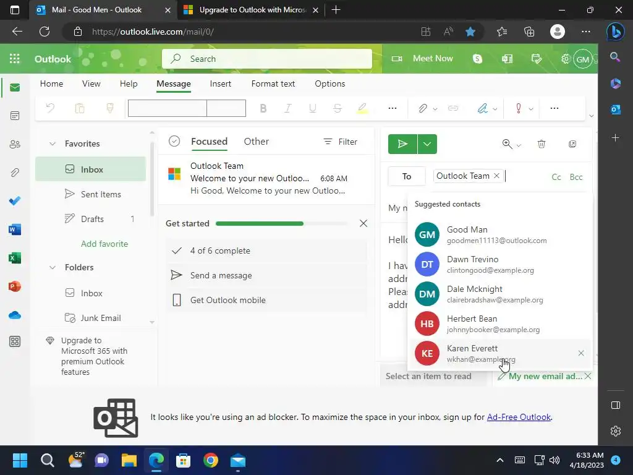Select suggested contact Herbert Bean
The width and height of the screenshot is (633, 475).
[499, 323]
